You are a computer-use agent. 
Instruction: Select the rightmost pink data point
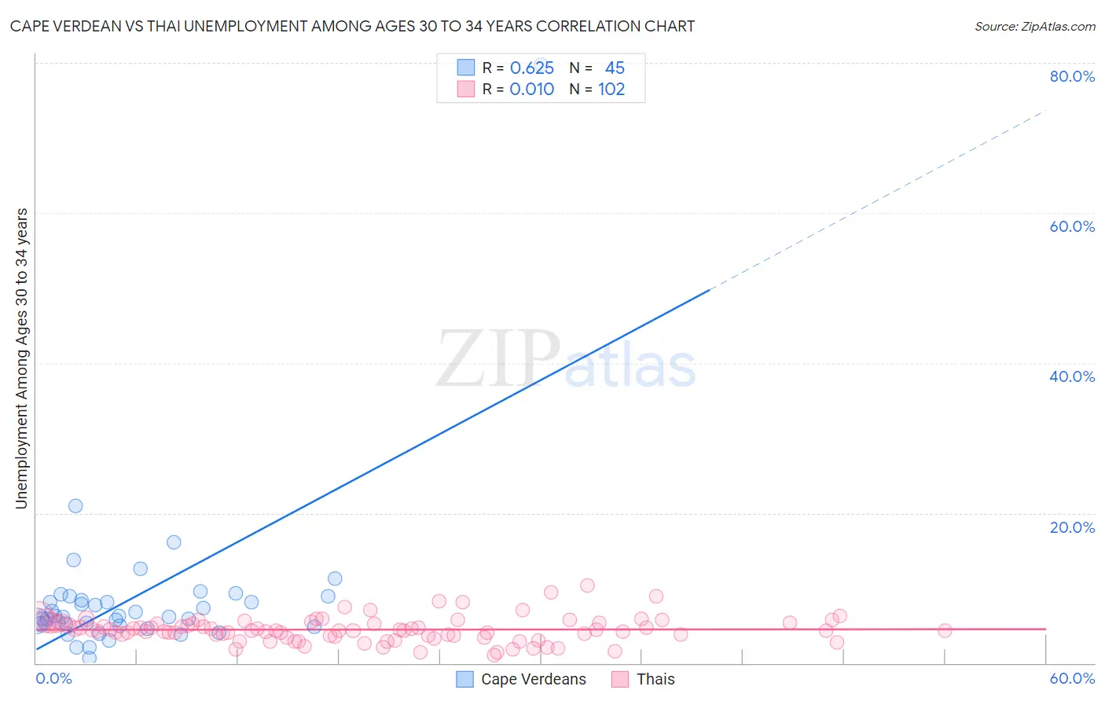point(945,630)
